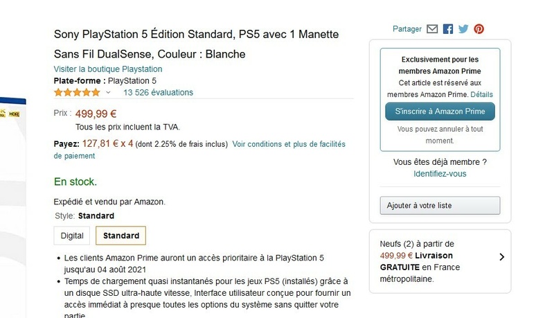
Task: Click S'inscrire à Amazon Prime button
Action: click(440, 111)
